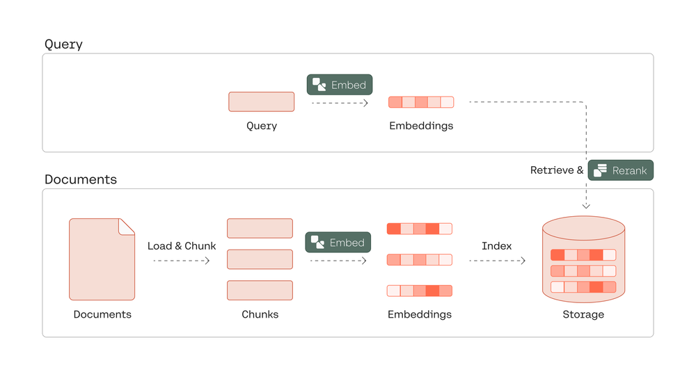Click the middle document embeddings bar
The height and width of the screenshot is (374, 696).
click(x=420, y=260)
